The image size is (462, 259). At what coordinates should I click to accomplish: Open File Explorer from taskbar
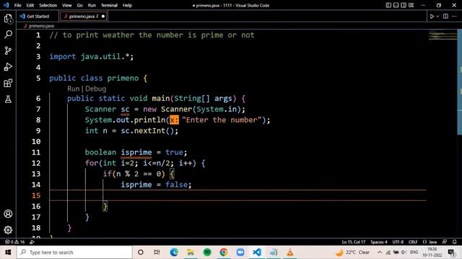(x=191, y=253)
